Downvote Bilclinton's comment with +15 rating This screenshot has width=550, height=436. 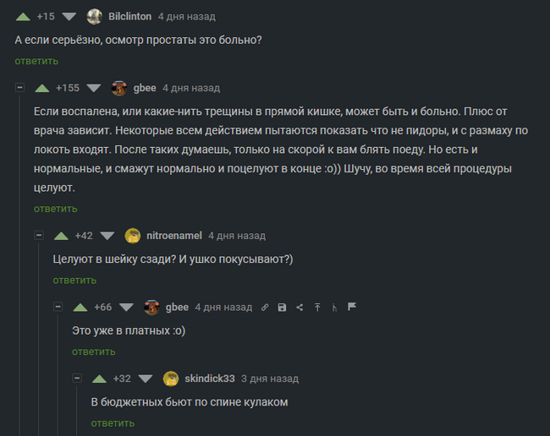tap(69, 16)
